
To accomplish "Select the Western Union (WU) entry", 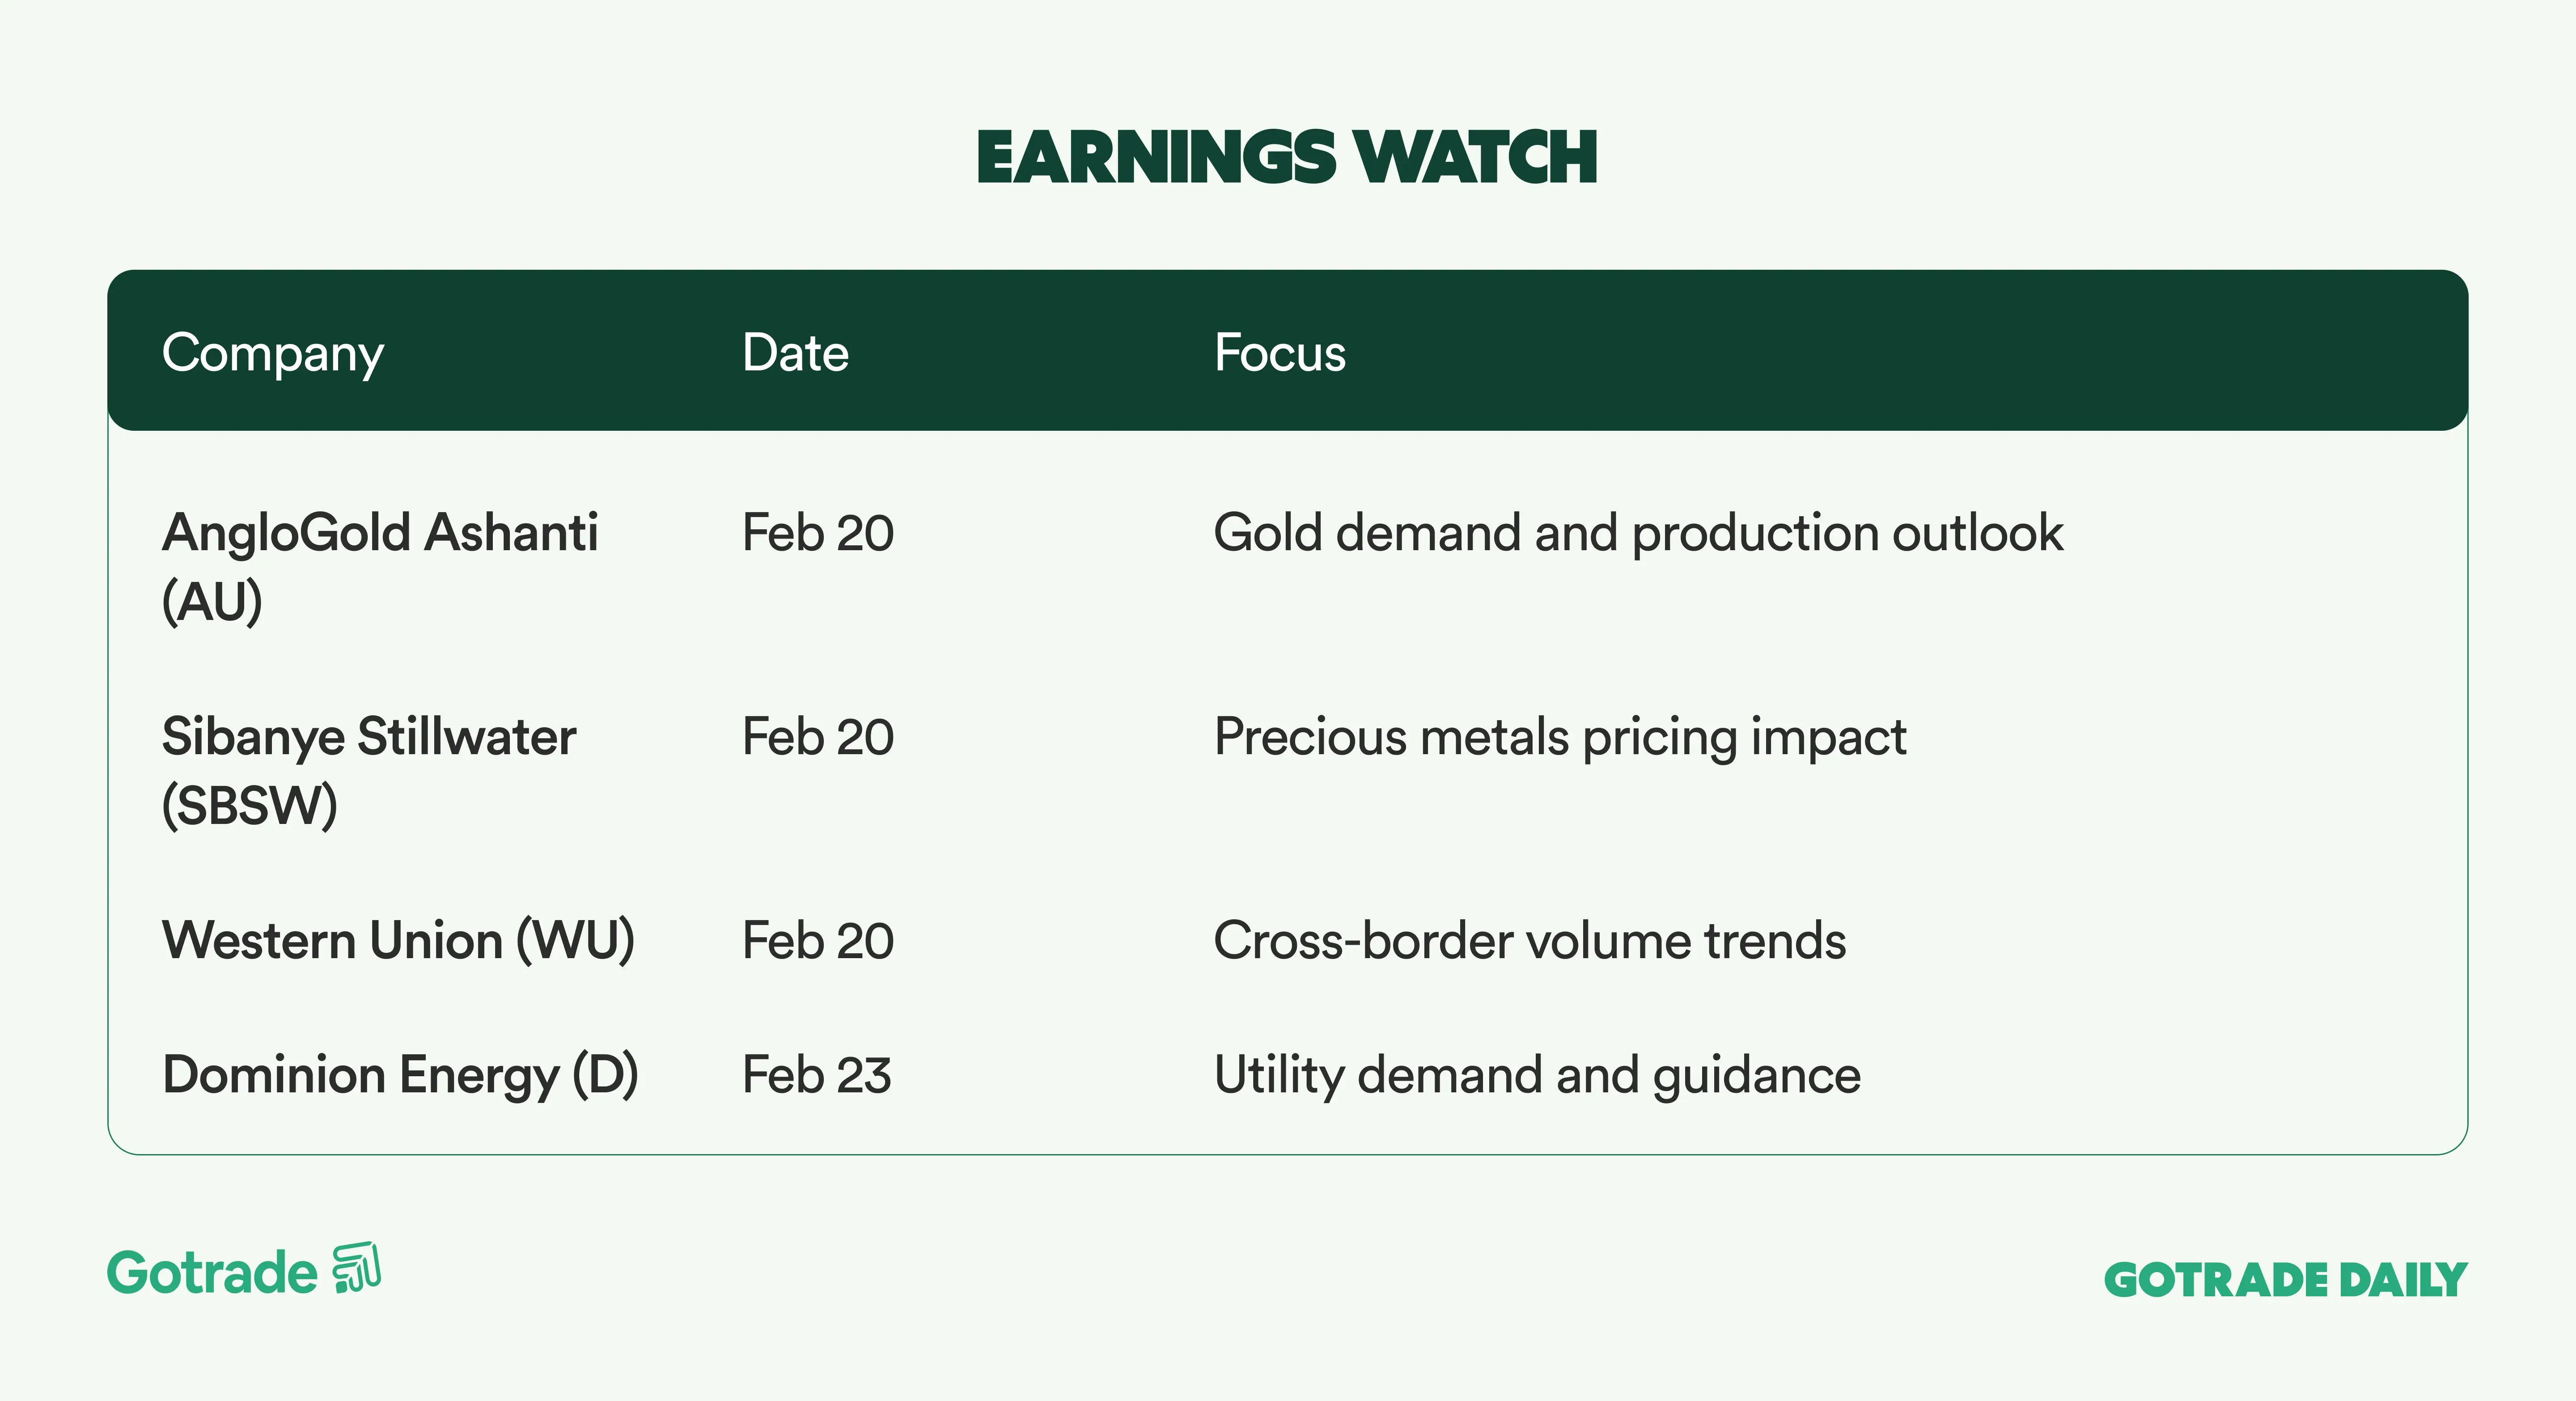I will tap(398, 941).
